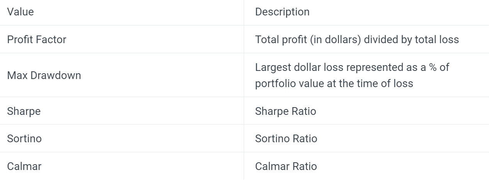Click the Description column header

282,12
